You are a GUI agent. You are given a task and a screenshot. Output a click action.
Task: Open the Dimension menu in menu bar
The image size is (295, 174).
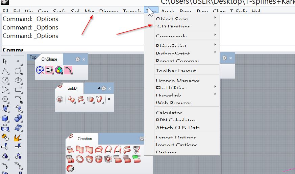pyautogui.click(x=109, y=11)
